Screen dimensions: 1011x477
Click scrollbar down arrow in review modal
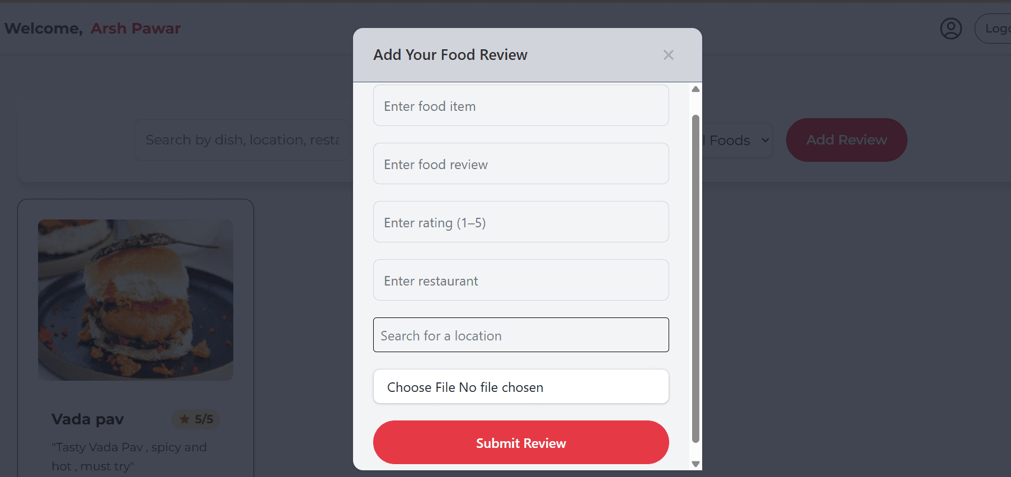[695, 464]
